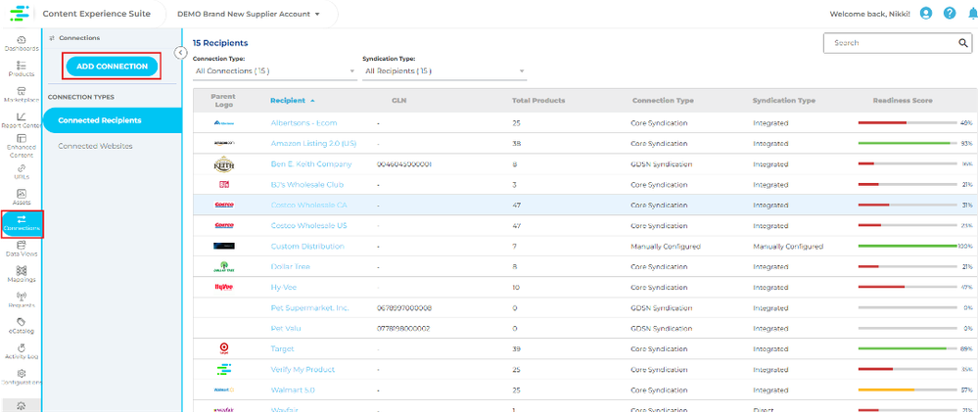This screenshot has height=413, width=978.
Task: Open Verify My Product recipient
Action: pyautogui.click(x=303, y=369)
